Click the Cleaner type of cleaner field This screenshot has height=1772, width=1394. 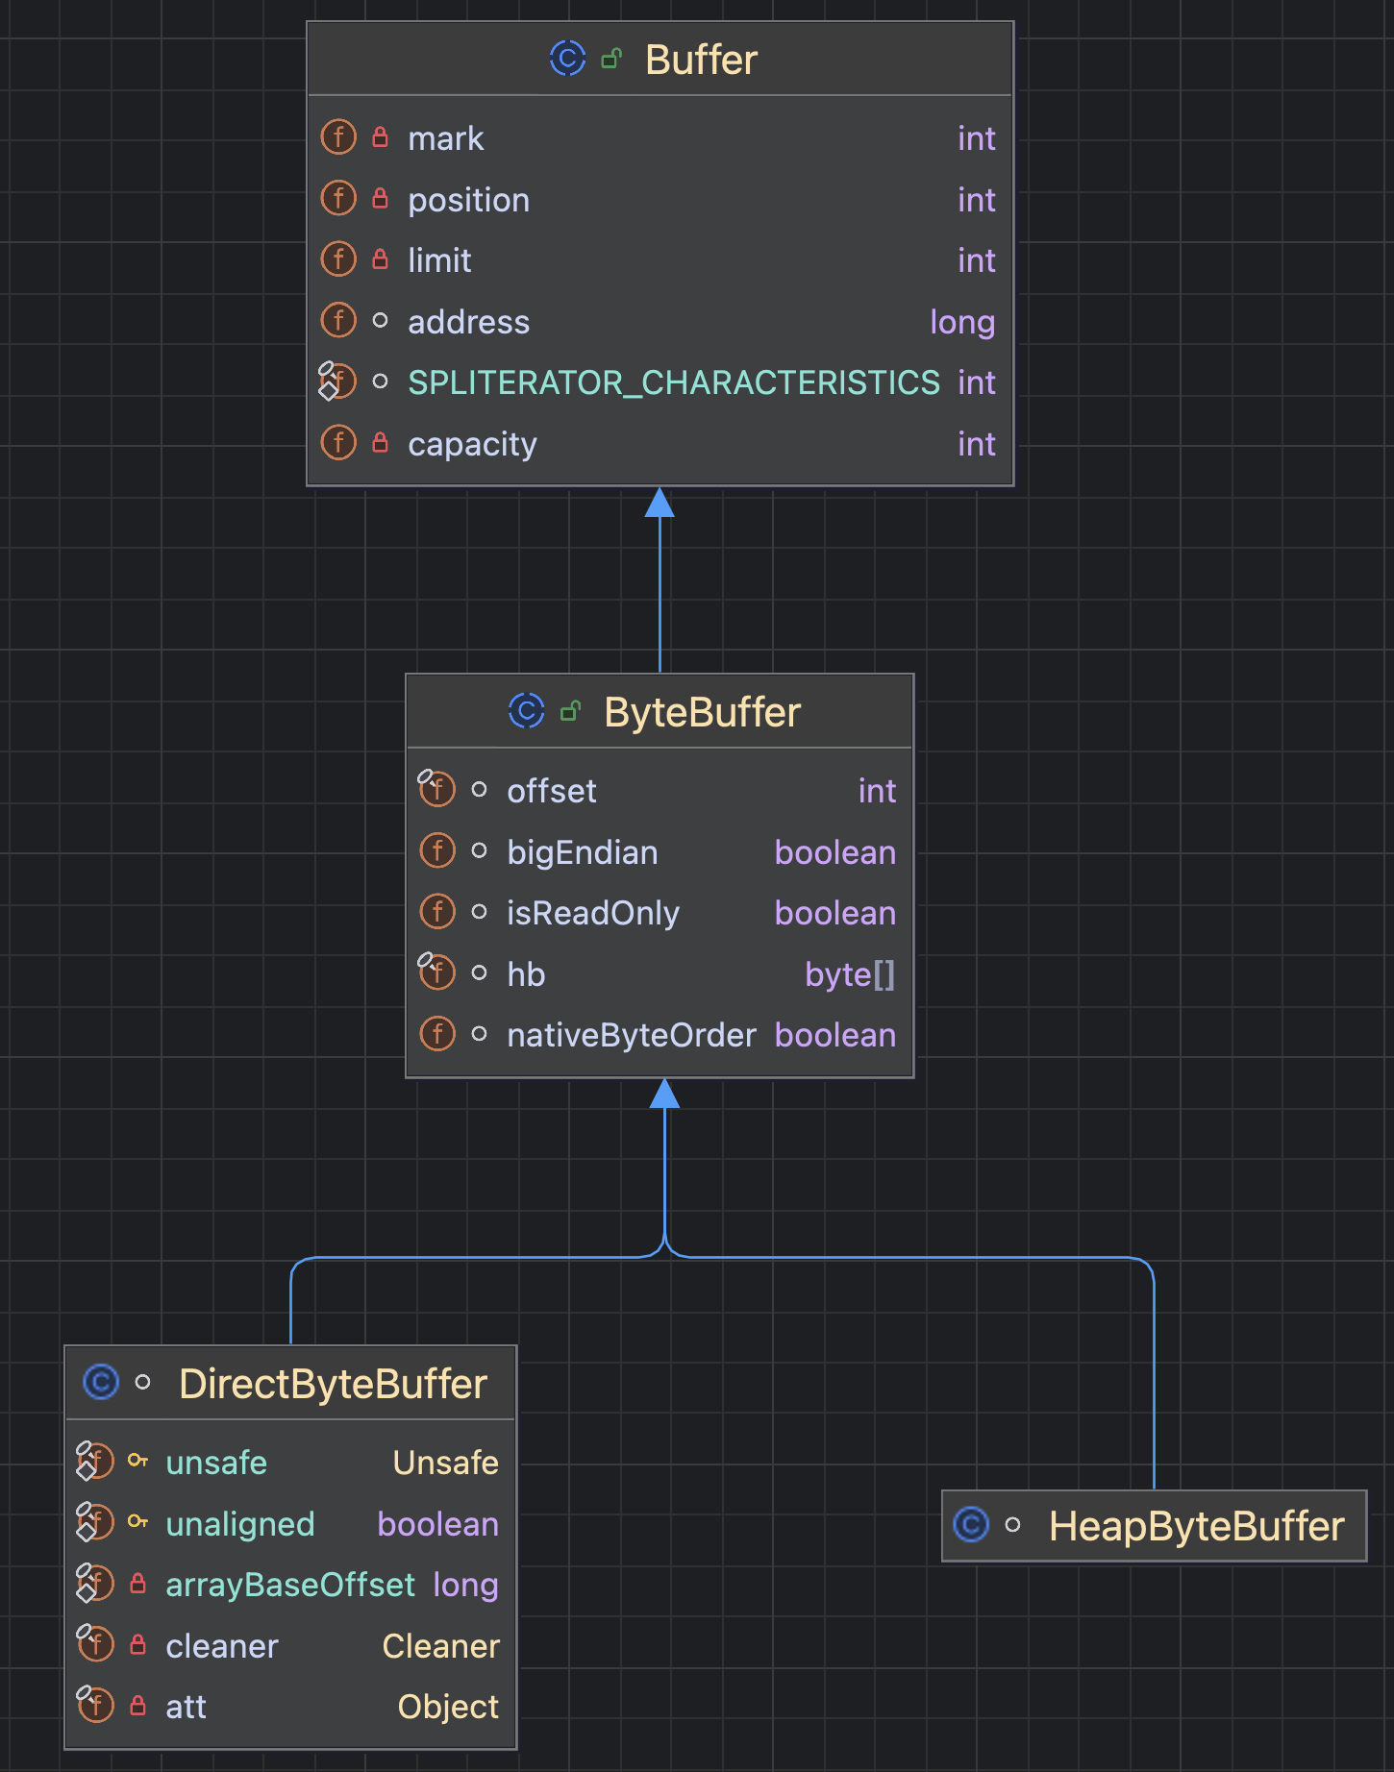(440, 1646)
